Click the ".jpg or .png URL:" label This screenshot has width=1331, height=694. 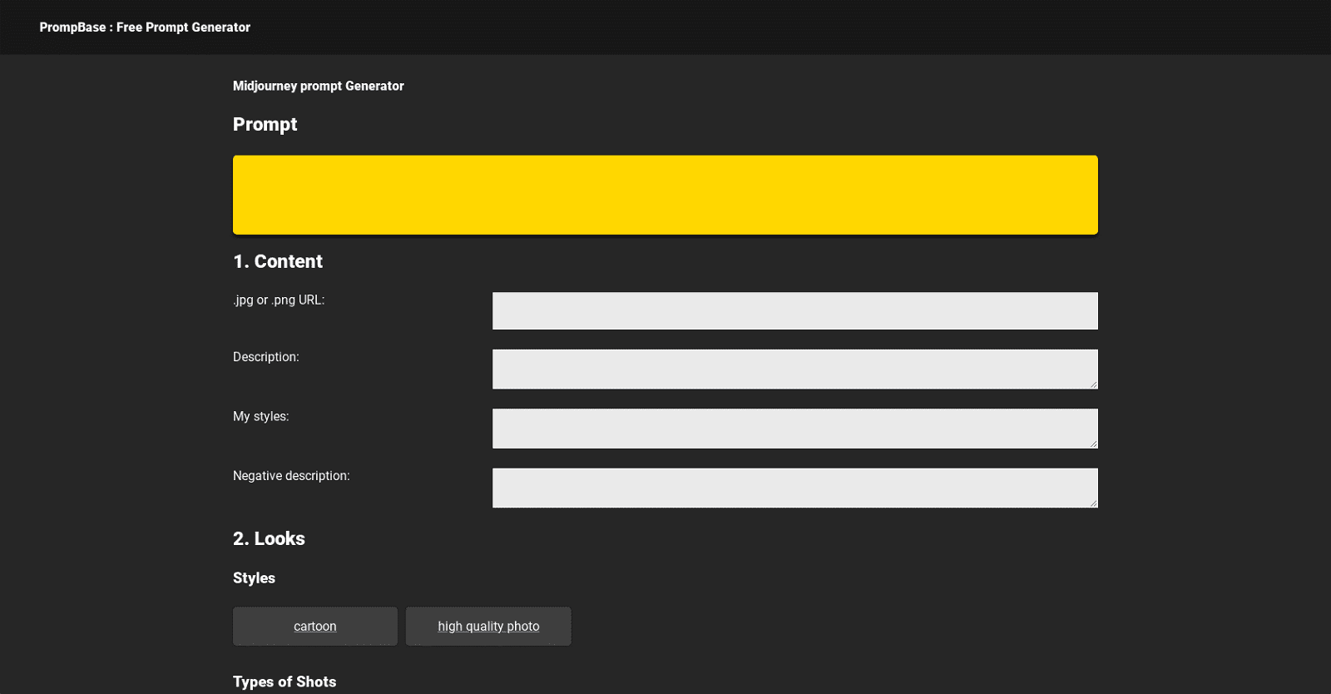coord(279,300)
